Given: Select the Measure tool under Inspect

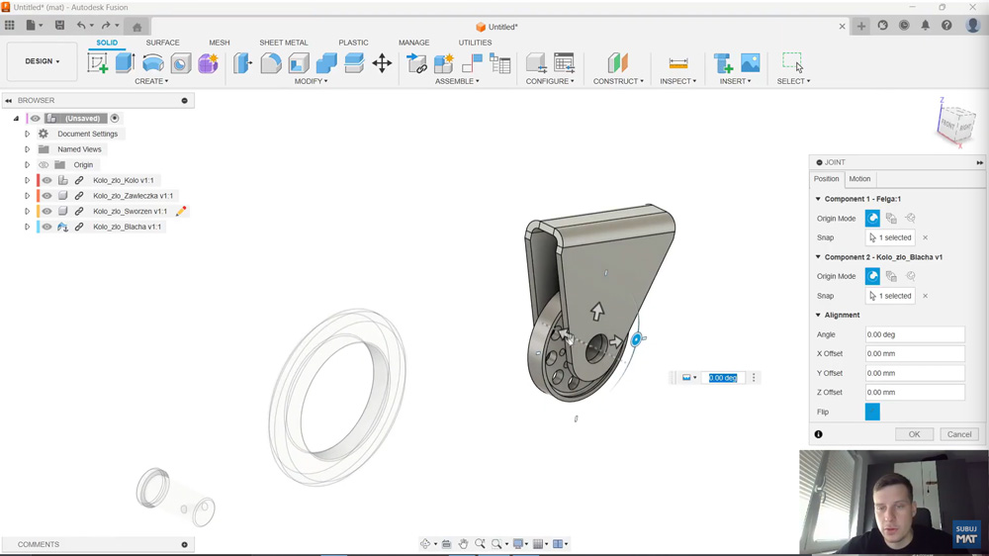Looking at the screenshot, I should (678, 63).
